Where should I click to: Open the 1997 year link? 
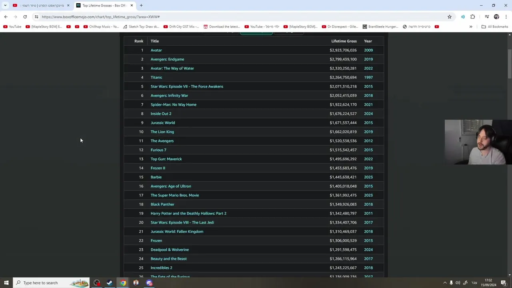point(368,78)
